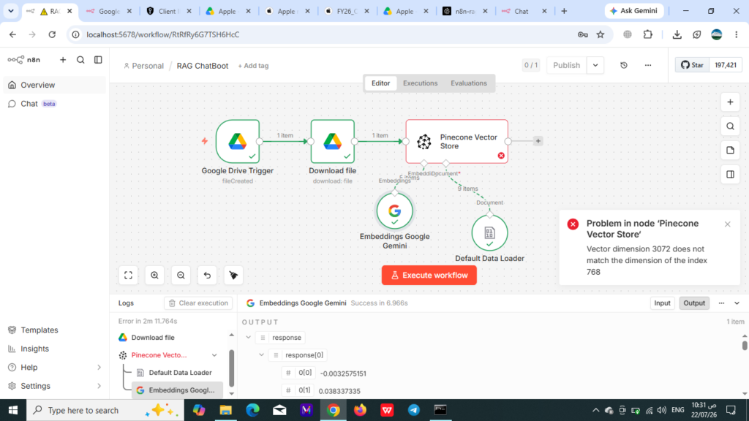Click Clear execution in logs
749x421 pixels.
point(198,303)
